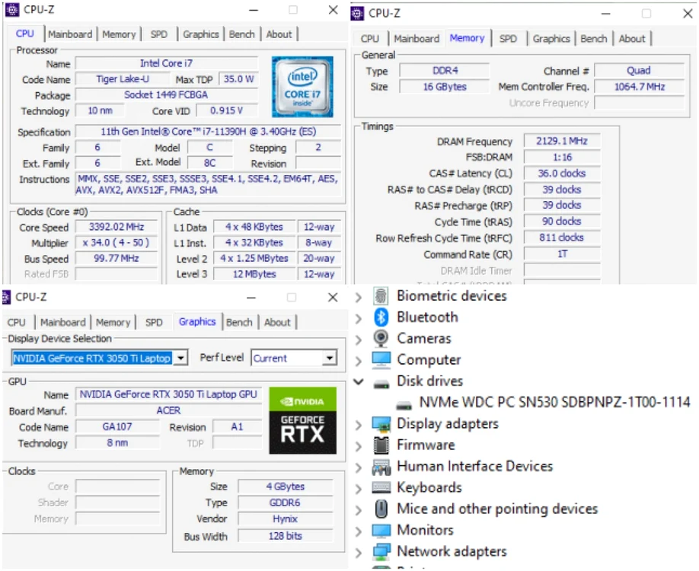Image resolution: width=699 pixels, height=571 pixels.
Task: Select the Bluetooth label
Action: (427, 317)
